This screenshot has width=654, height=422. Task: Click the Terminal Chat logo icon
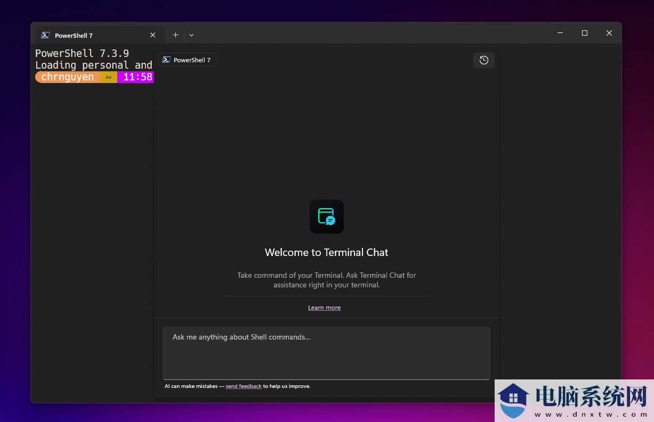pyautogui.click(x=327, y=217)
